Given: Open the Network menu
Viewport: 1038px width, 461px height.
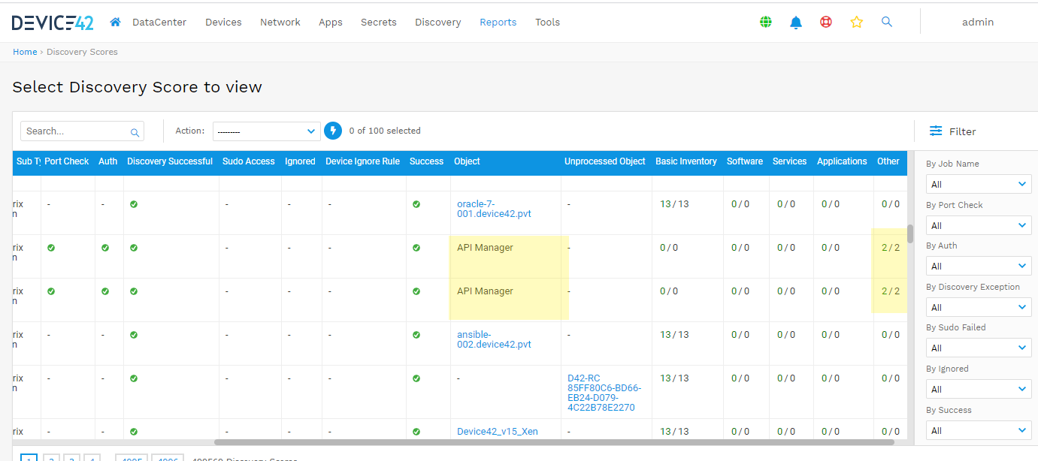Looking at the screenshot, I should (x=280, y=23).
